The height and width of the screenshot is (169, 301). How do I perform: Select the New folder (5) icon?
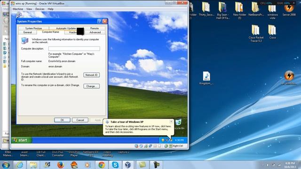[239, 11]
